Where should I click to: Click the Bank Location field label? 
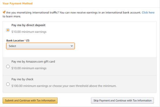pyautogui.click(x=15, y=41)
